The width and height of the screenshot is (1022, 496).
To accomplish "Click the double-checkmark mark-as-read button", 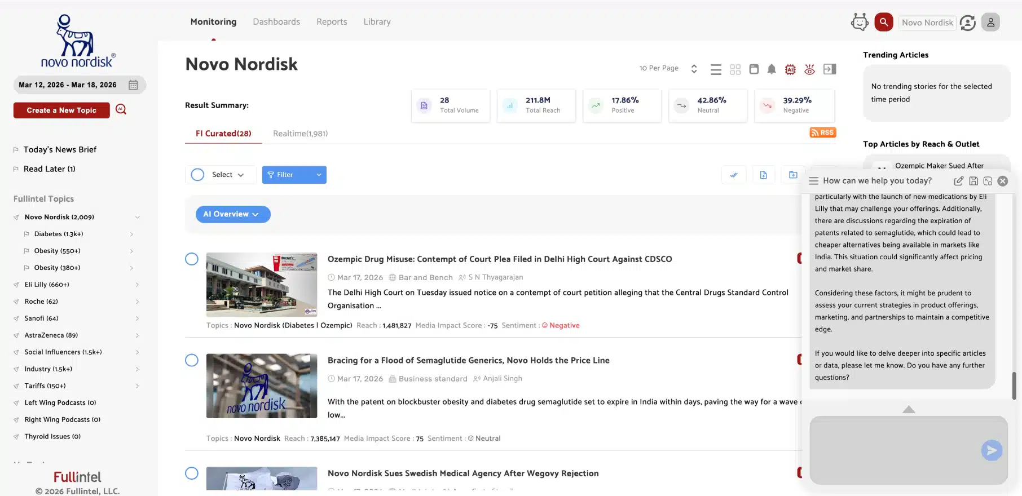I will coord(734,175).
